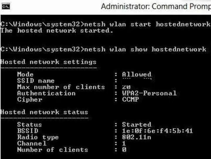This screenshot has width=211, height=159.
Task: Click the 'Max number of clients' label
Action: (61, 87)
